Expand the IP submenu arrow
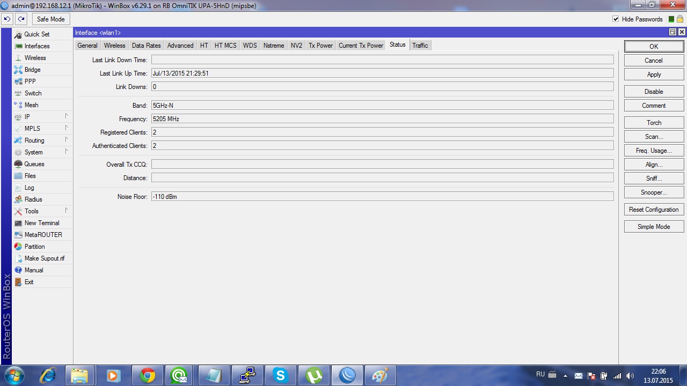 click(67, 116)
